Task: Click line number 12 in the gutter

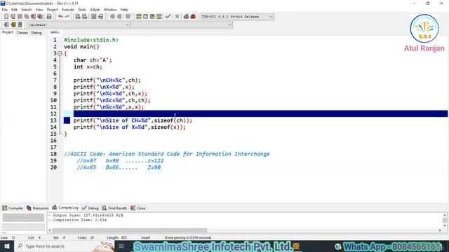Action: [x=53, y=113]
